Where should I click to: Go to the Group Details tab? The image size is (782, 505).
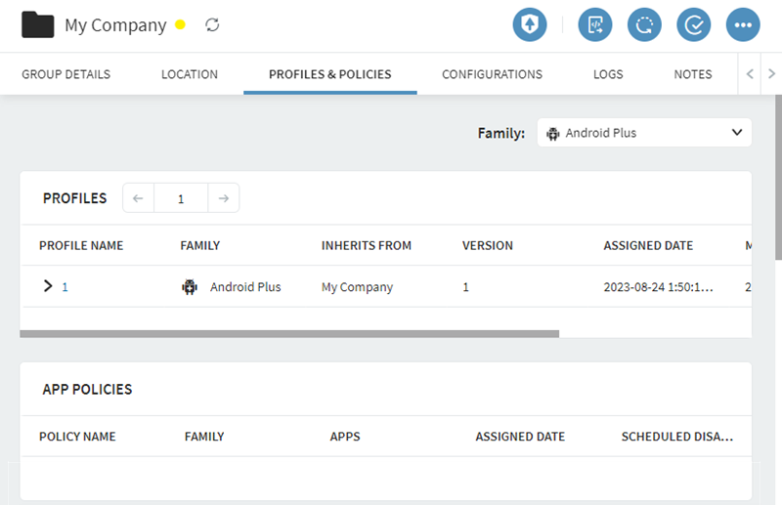[65, 74]
